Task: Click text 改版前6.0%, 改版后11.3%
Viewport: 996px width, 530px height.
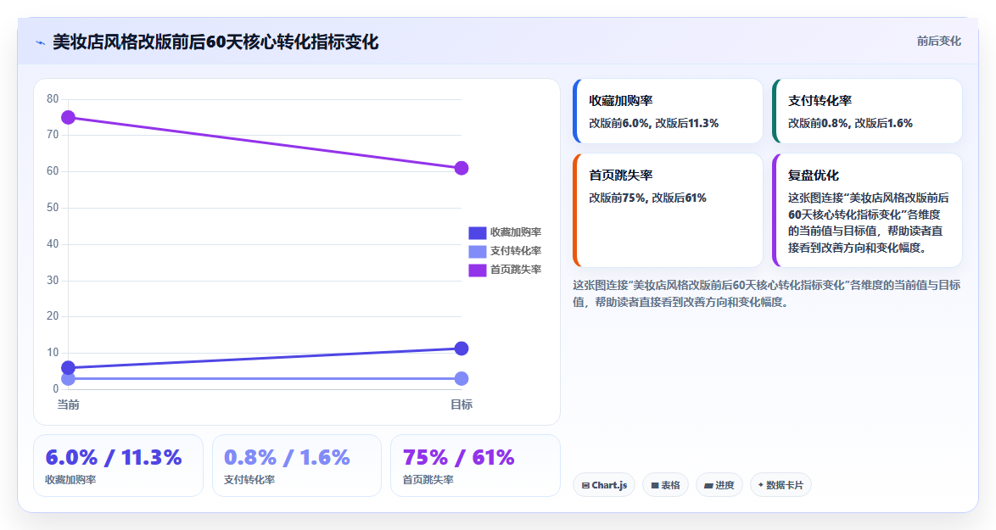Action: pyautogui.click(x=653, y=123)
